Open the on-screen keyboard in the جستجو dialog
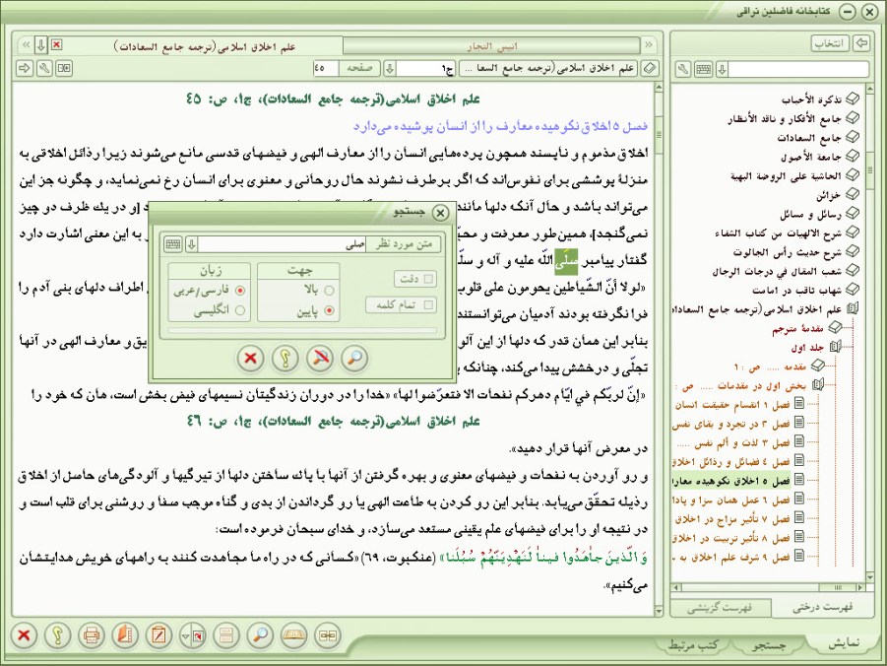The height and width of the screenshot is (666, 887). [x=173, y=244]
